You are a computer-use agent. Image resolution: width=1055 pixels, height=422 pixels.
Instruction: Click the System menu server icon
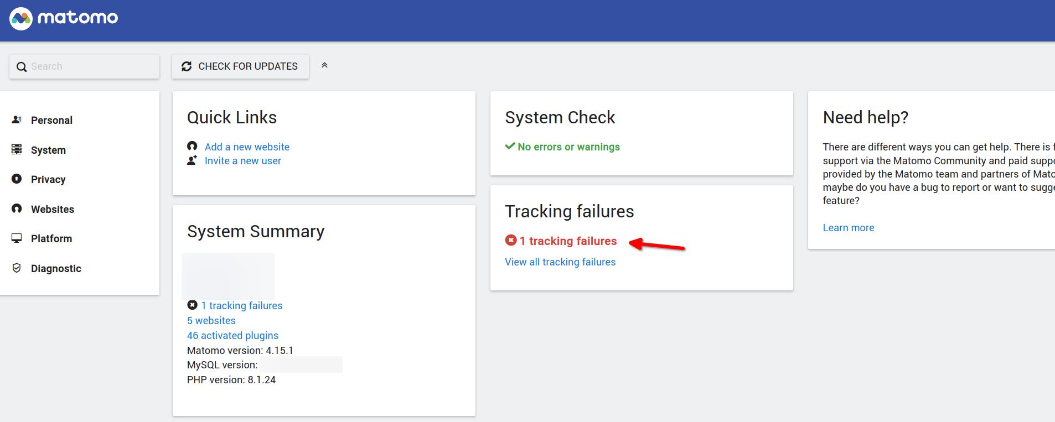click(17, 149)
